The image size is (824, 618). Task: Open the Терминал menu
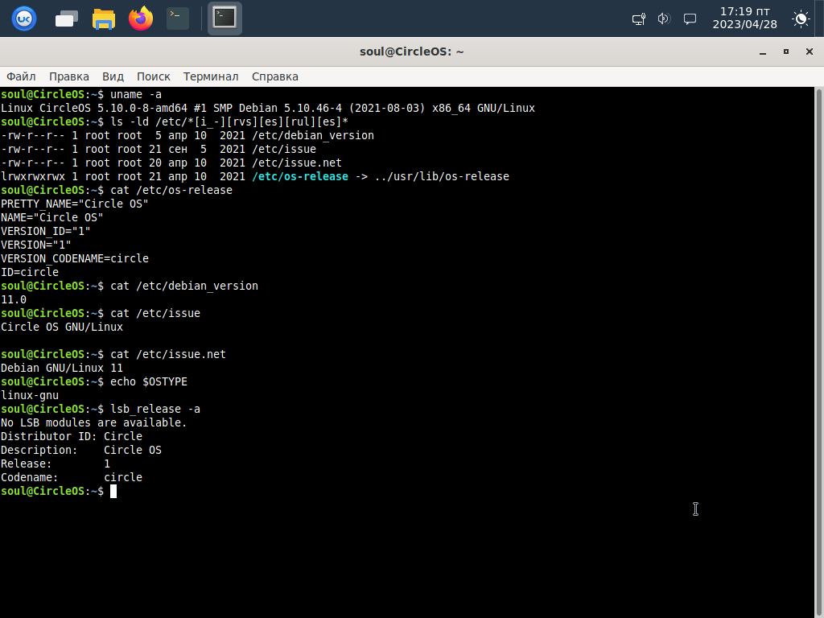coord(211,76)
